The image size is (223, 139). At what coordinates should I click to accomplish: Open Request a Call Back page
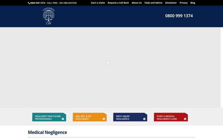118,3
